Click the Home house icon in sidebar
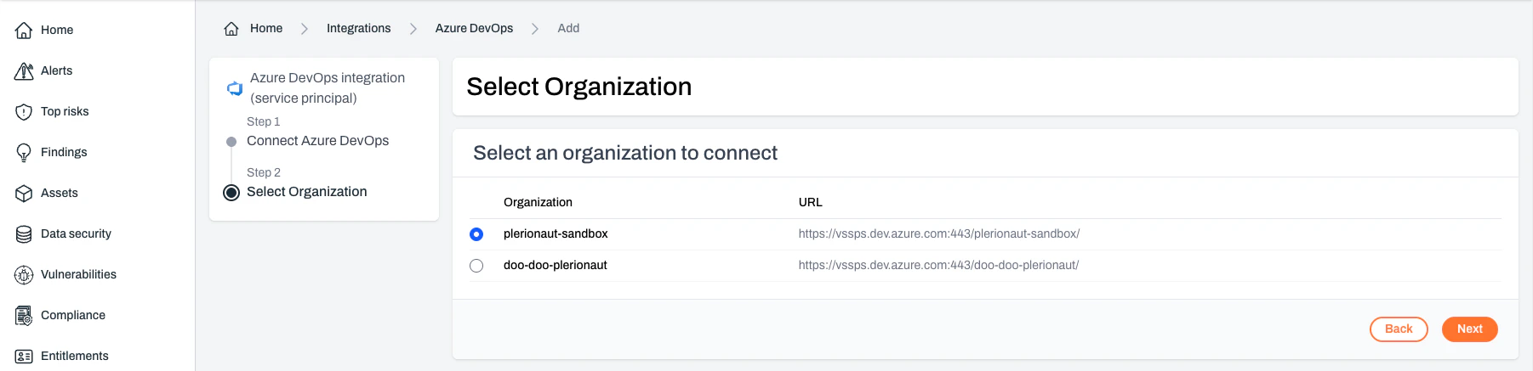The height and width of the screenshot is (371, 1533). tap(24, 31)
